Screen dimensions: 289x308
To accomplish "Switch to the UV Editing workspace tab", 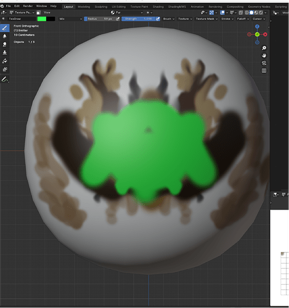I will point(118,7).
